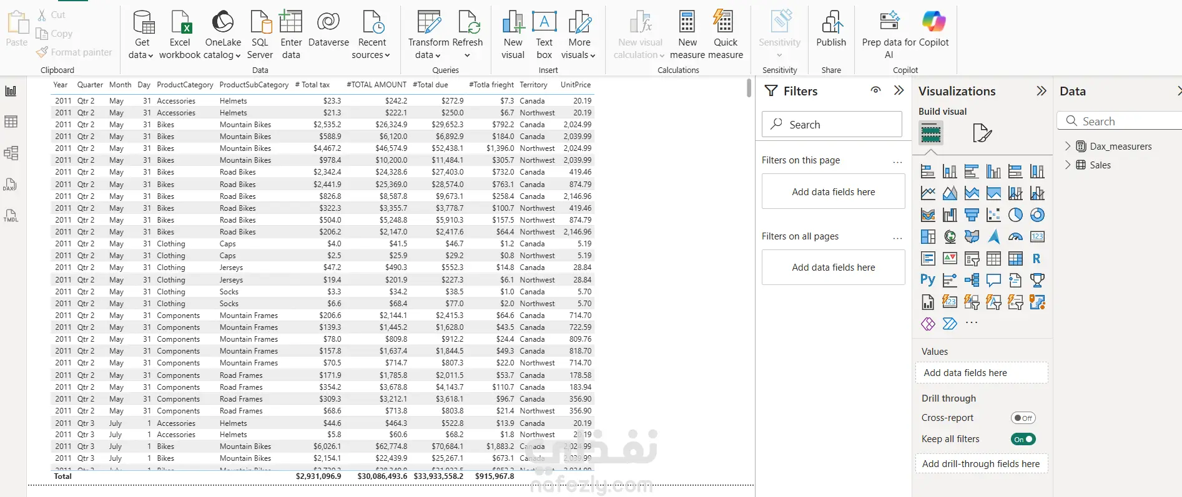Select the Treemap visual
Image resolution: width=1182 pixels, height=497 pixels.
click(x=928, y=237)
